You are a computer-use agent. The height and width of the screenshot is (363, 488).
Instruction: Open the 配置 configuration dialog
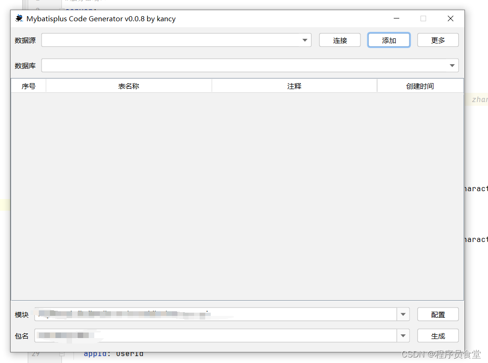[x=438, y=314]
